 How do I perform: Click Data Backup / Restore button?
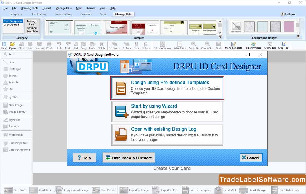coord(129,158)
